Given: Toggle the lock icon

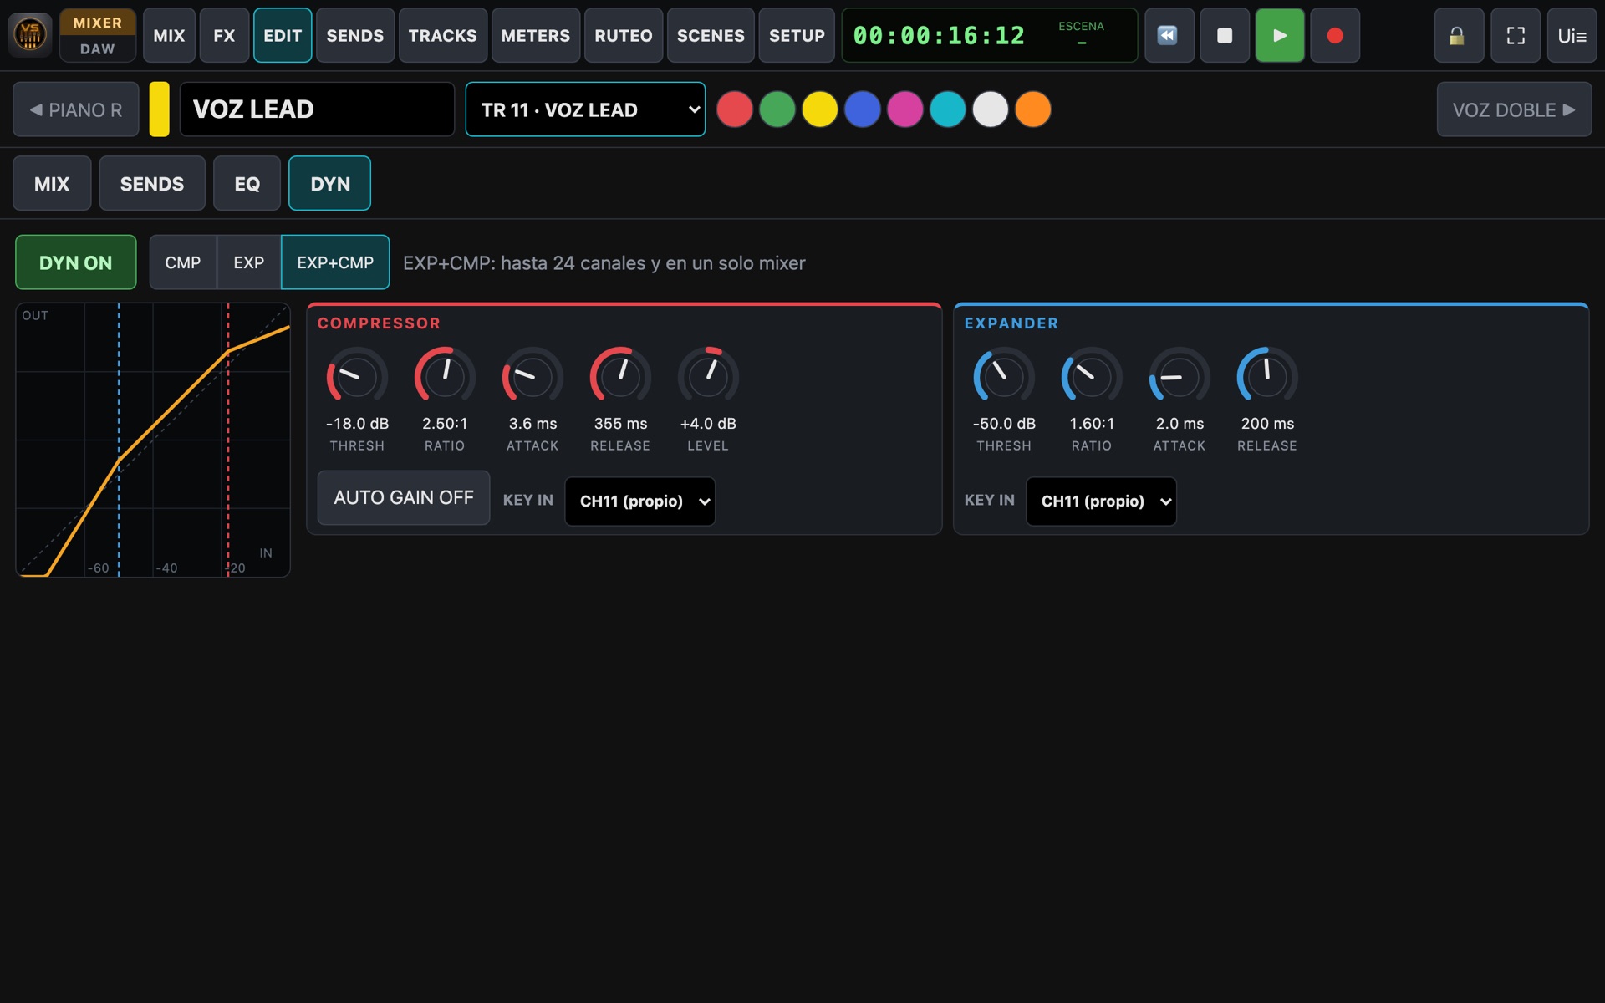Looking at the screenshot, I should click(x=1459, y=35).
